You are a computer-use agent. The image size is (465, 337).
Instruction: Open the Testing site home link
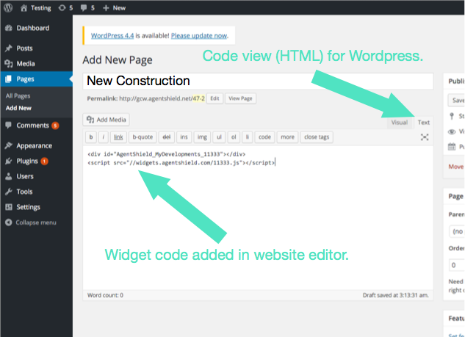[35, 8]
